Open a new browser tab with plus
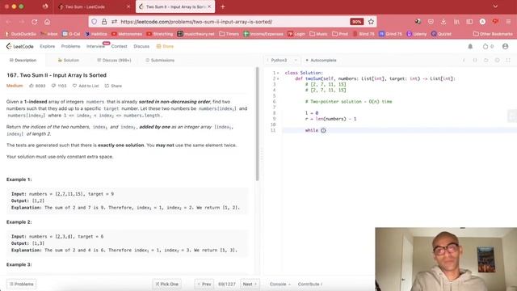This screenshot has height=291, width=517. pyautogui.click(x=223, y=6)
